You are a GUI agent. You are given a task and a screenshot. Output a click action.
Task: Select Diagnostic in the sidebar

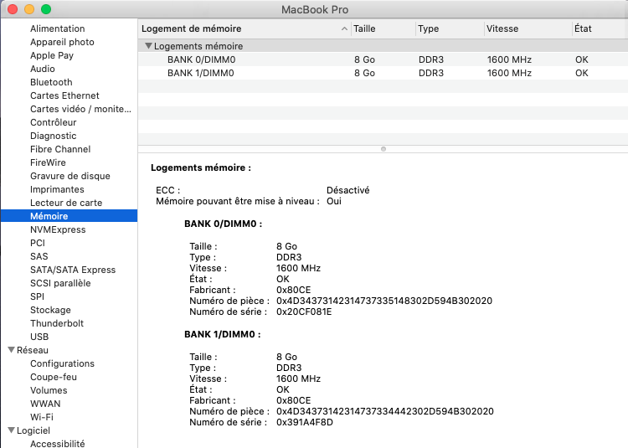pos(54,136)
